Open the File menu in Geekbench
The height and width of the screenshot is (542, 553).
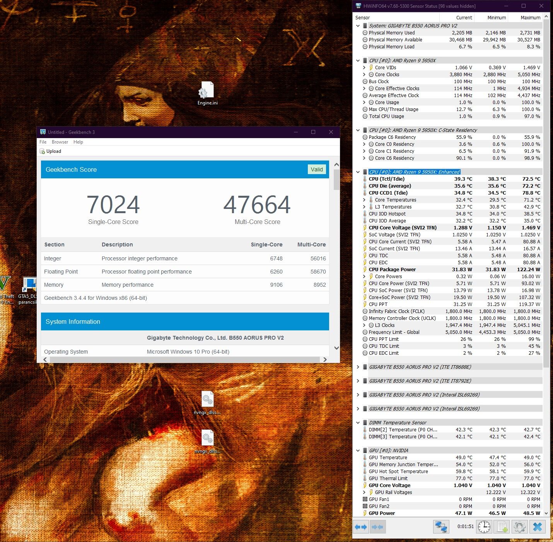click(x=43, y=142)
